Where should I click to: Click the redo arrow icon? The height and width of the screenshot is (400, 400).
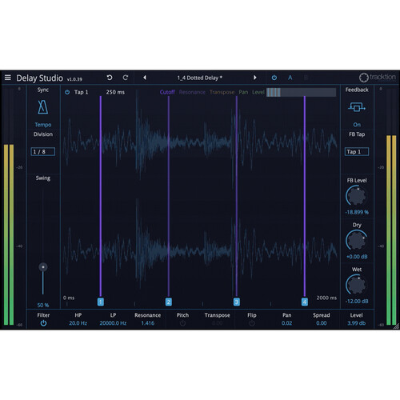pos(126,78)
